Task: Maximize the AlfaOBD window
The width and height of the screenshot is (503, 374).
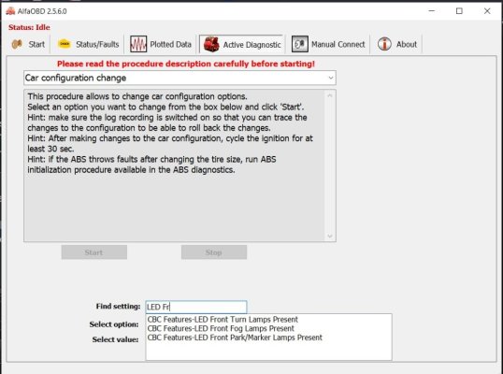Action: (x=459, y=11)
